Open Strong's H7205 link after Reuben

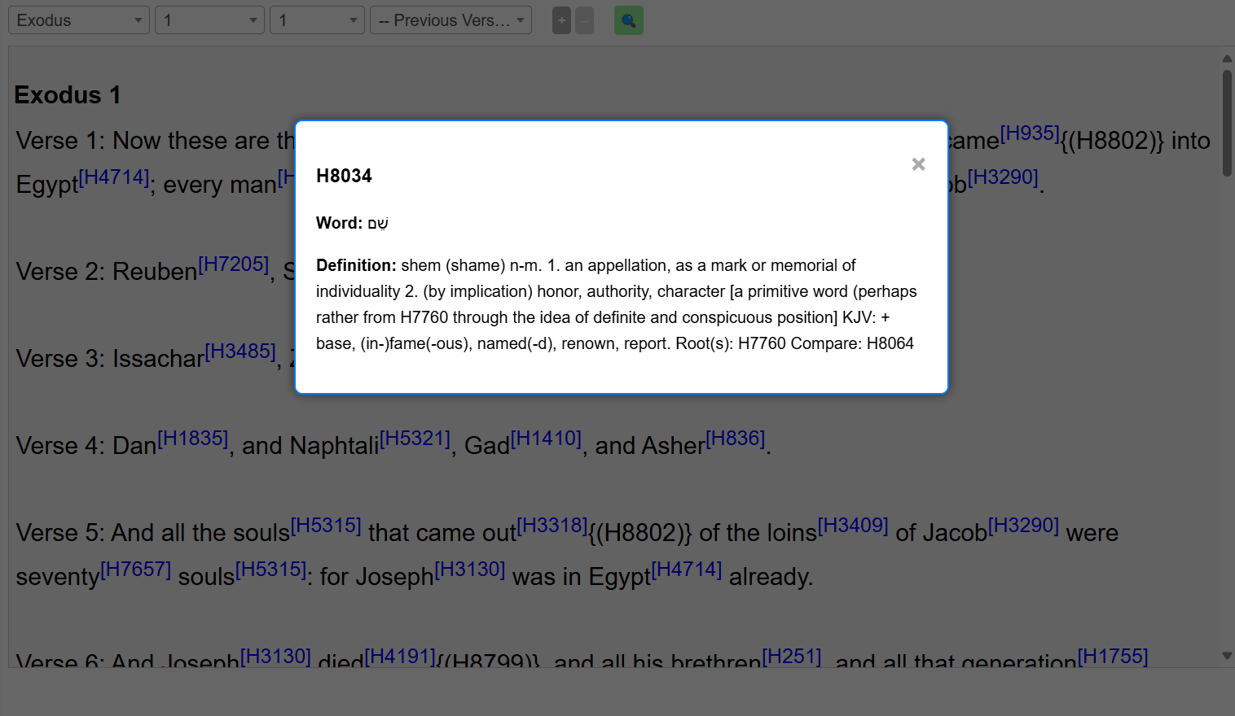234,264
